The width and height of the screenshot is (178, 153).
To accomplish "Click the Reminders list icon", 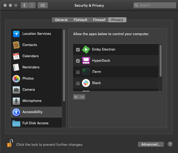I will (x=16, y=67).
